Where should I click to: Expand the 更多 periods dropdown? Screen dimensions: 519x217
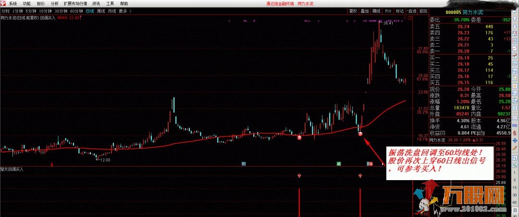point(125,11)
